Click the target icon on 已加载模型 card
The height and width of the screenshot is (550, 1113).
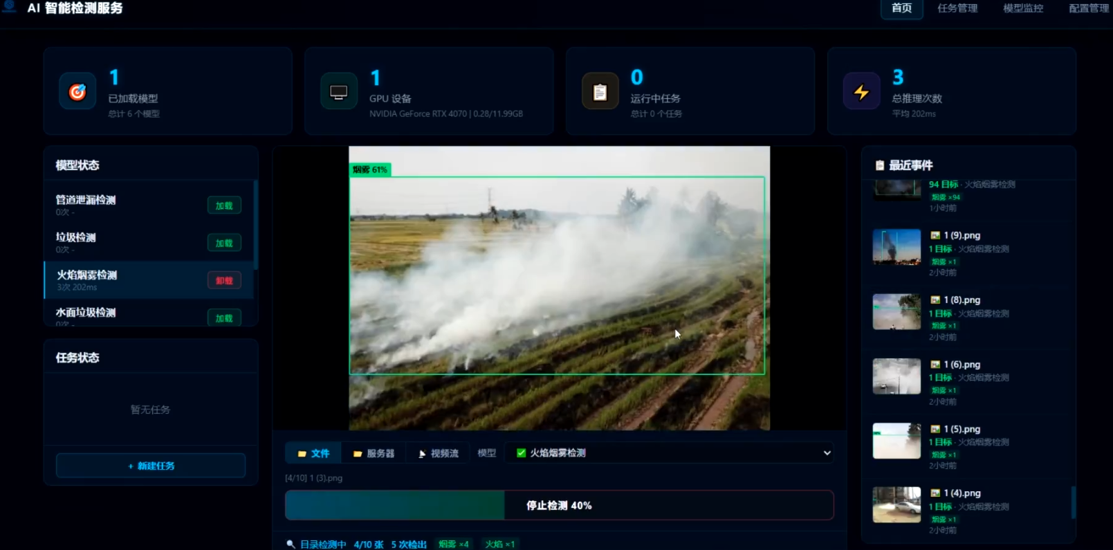[x=77, y=91]
